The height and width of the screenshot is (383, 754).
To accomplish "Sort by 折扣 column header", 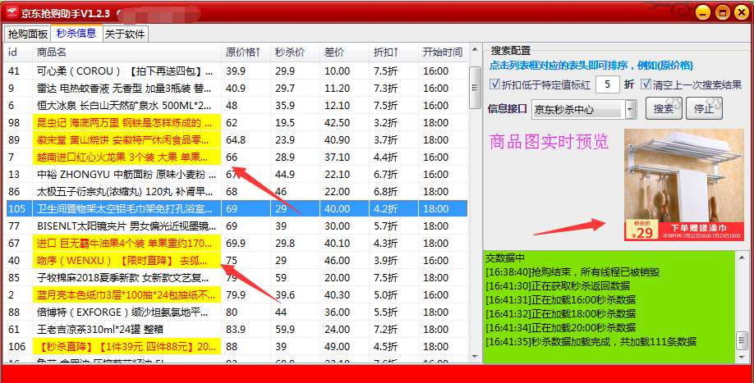I will point(393,52).
